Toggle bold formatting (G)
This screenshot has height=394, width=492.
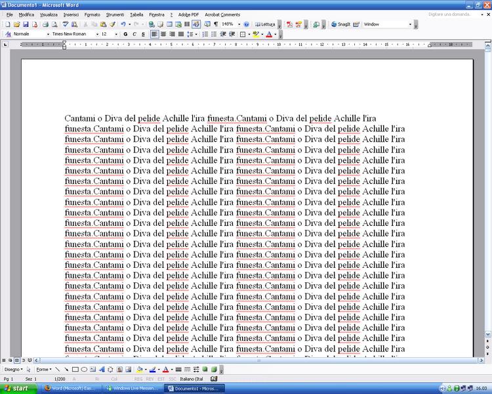125,34
